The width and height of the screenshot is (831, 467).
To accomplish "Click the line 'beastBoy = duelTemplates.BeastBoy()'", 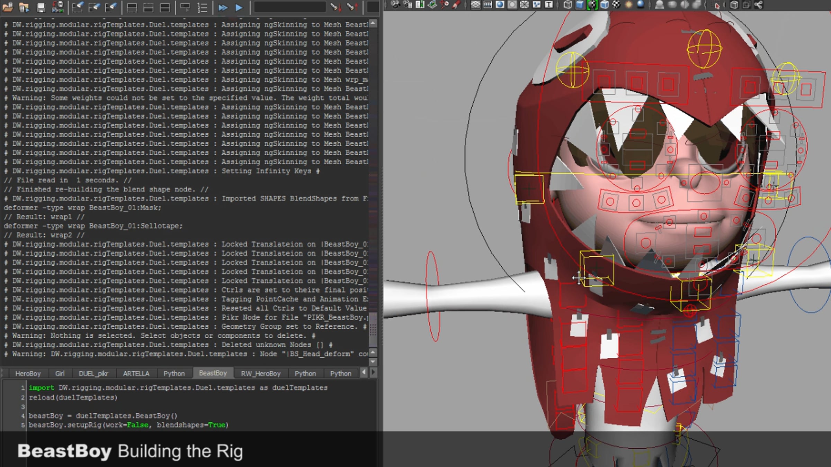I will click(103, 416).
